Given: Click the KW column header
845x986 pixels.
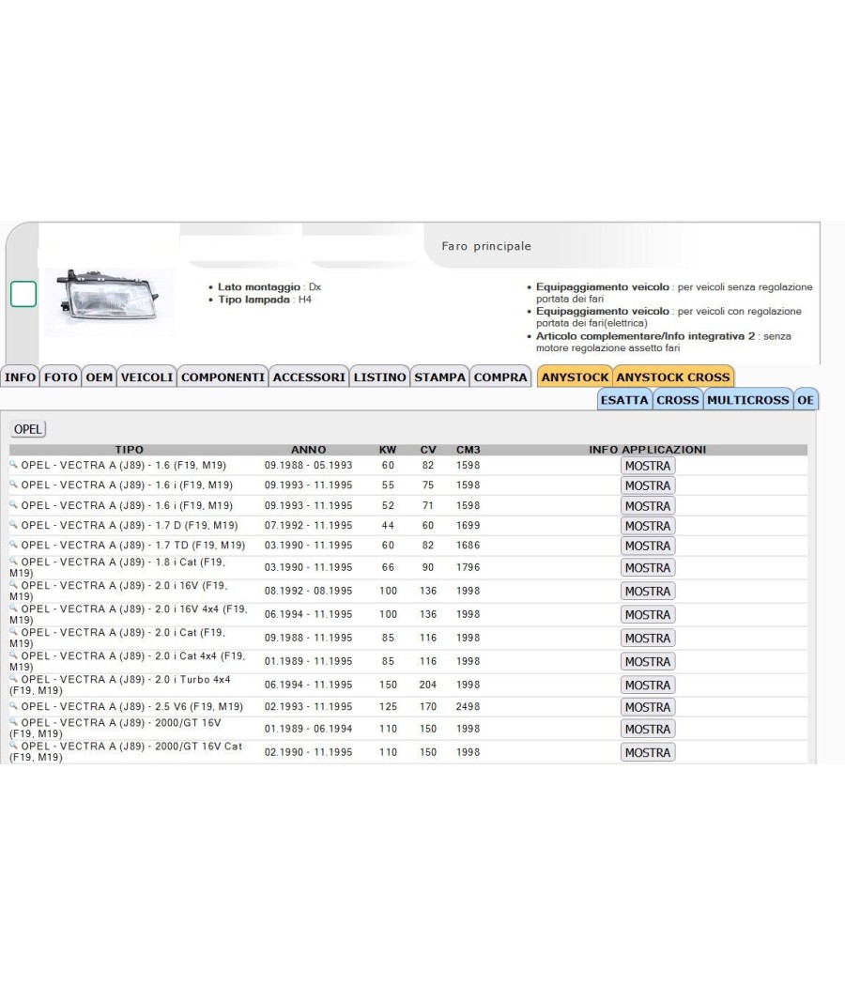Looking at the screenshot, I should point(388,450).
